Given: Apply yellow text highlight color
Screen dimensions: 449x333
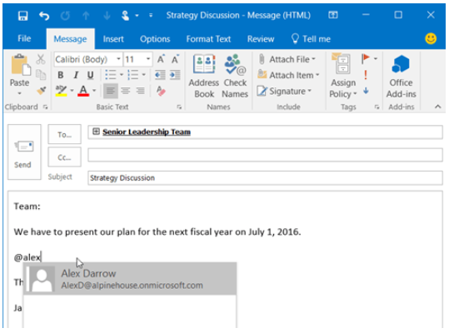Looking at the screenshot, I should (x=61, y=91).
